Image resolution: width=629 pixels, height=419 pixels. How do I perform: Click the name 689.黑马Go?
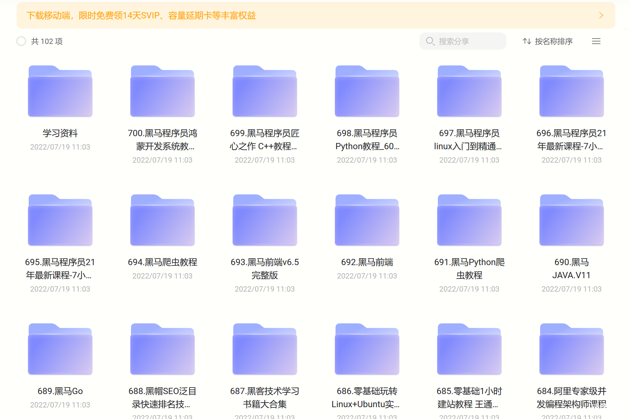pos(60,391)
